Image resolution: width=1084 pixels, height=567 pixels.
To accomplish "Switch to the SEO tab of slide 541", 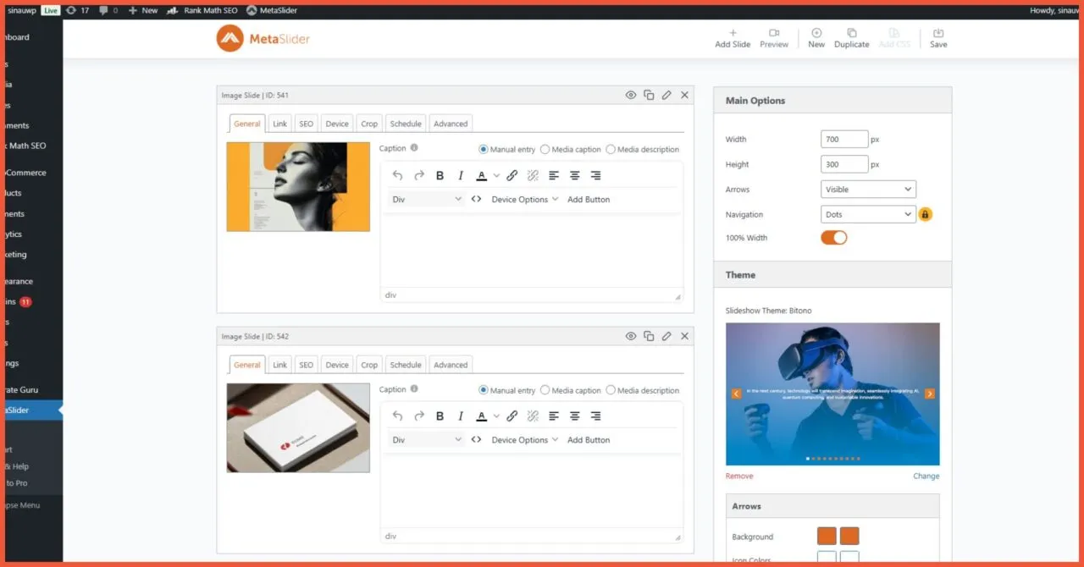I will tap(306, 124).
